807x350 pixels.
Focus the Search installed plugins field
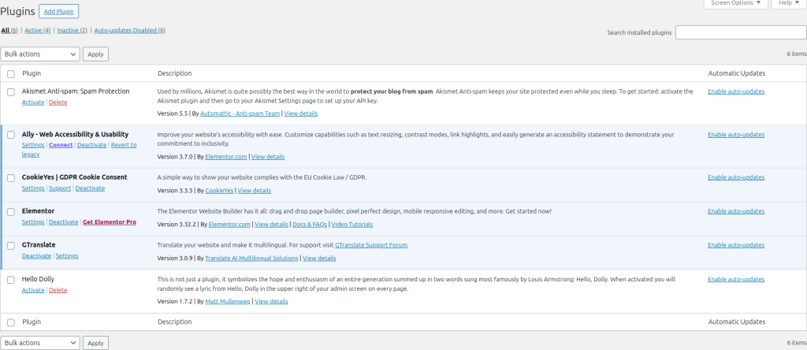tap(740, 32)
